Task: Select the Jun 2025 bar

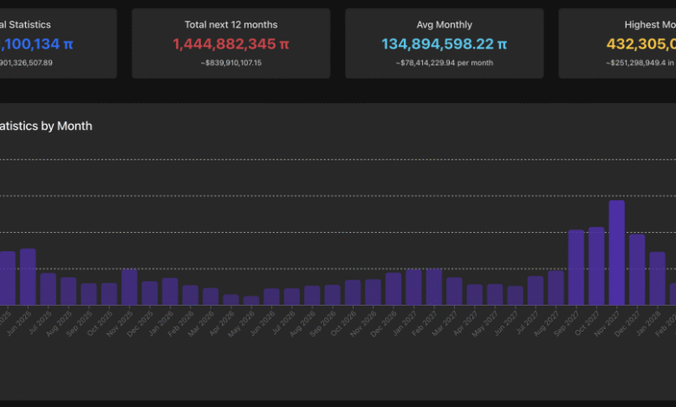Action: [28, 277]
